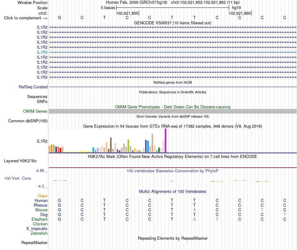Viewport: 297px width, 250px height.
Task: Click the Dog species label
Action: 44,215
